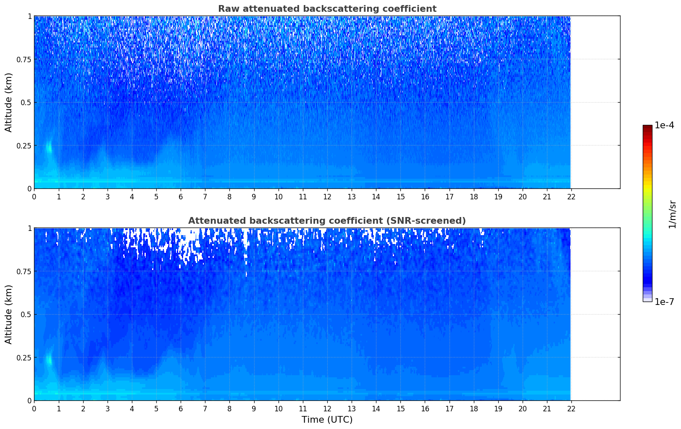This screenshot has width=681, height=429.
Task: Click the '0.5' altitude tick on bottom plot
Action: click(x=26, y=314)
